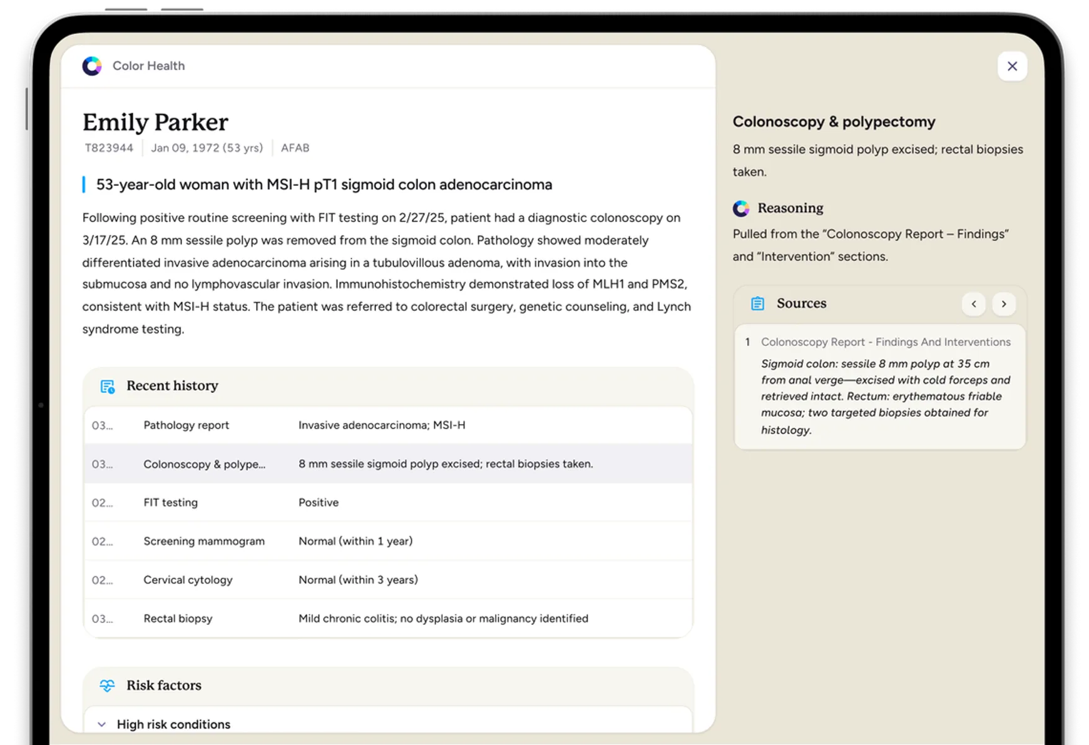Click patient ID T823944
Viewport: 1089px width, 745px height.
109,148
